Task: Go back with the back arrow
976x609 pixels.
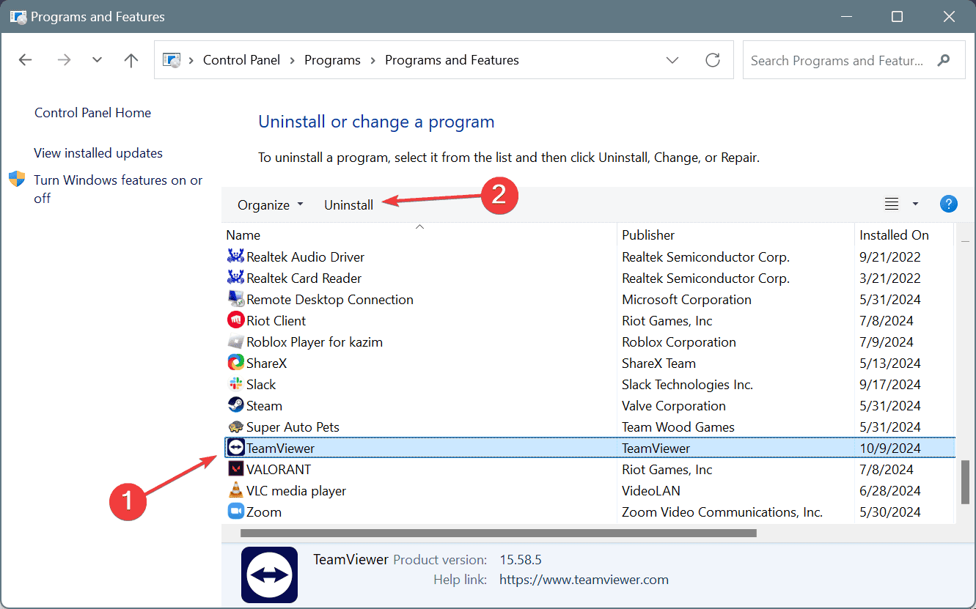Action: click(25, 60)
